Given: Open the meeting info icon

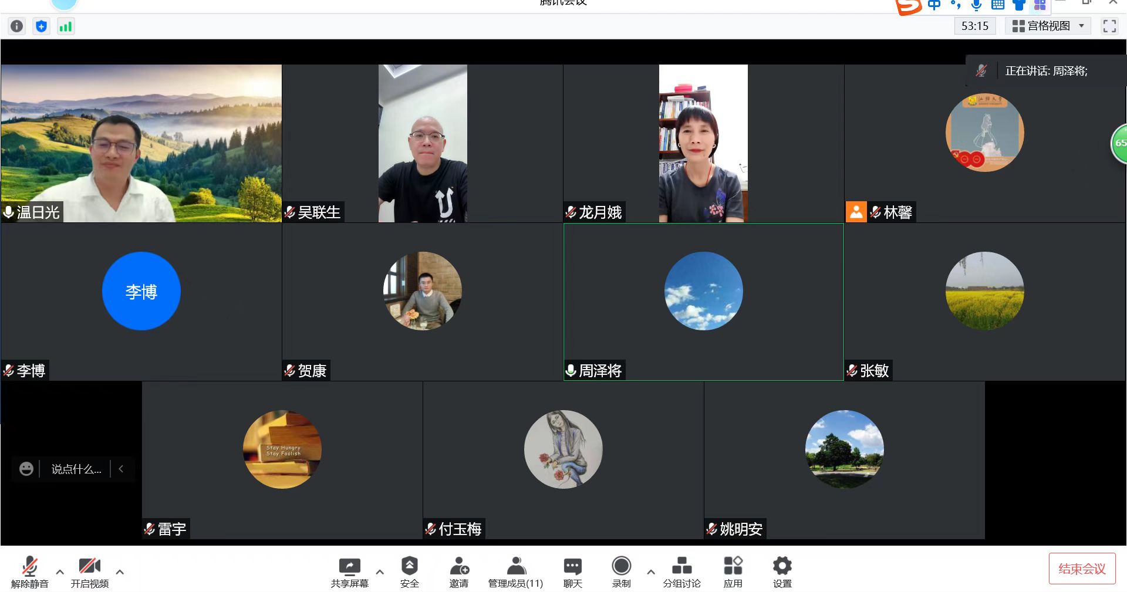Looking at the screenshot, I should click(17, 26).
